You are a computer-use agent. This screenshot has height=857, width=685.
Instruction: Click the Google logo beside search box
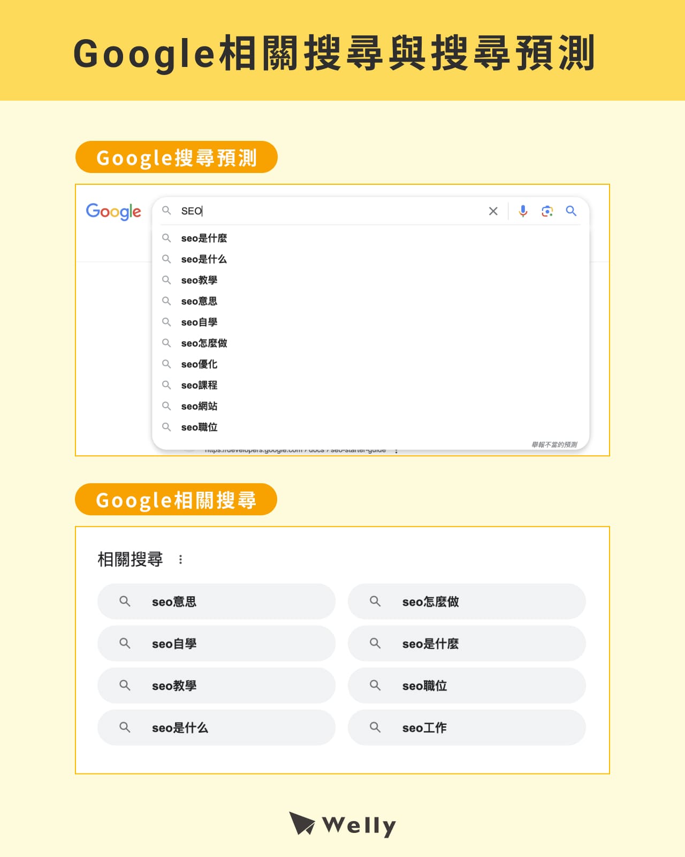[113, 212]
